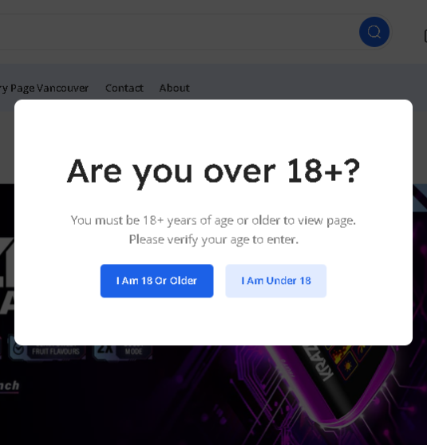
Task: Choose the I Am Under 18 button
Action: pos(276,281)
